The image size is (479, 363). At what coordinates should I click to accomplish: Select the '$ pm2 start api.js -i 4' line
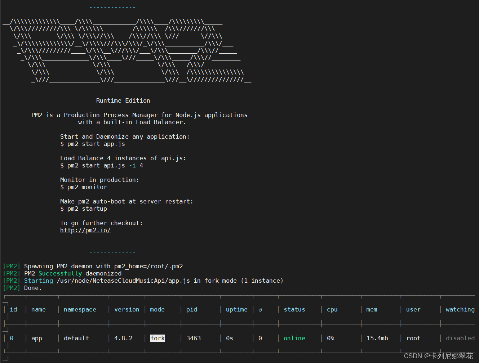click(x=102, y=166)
